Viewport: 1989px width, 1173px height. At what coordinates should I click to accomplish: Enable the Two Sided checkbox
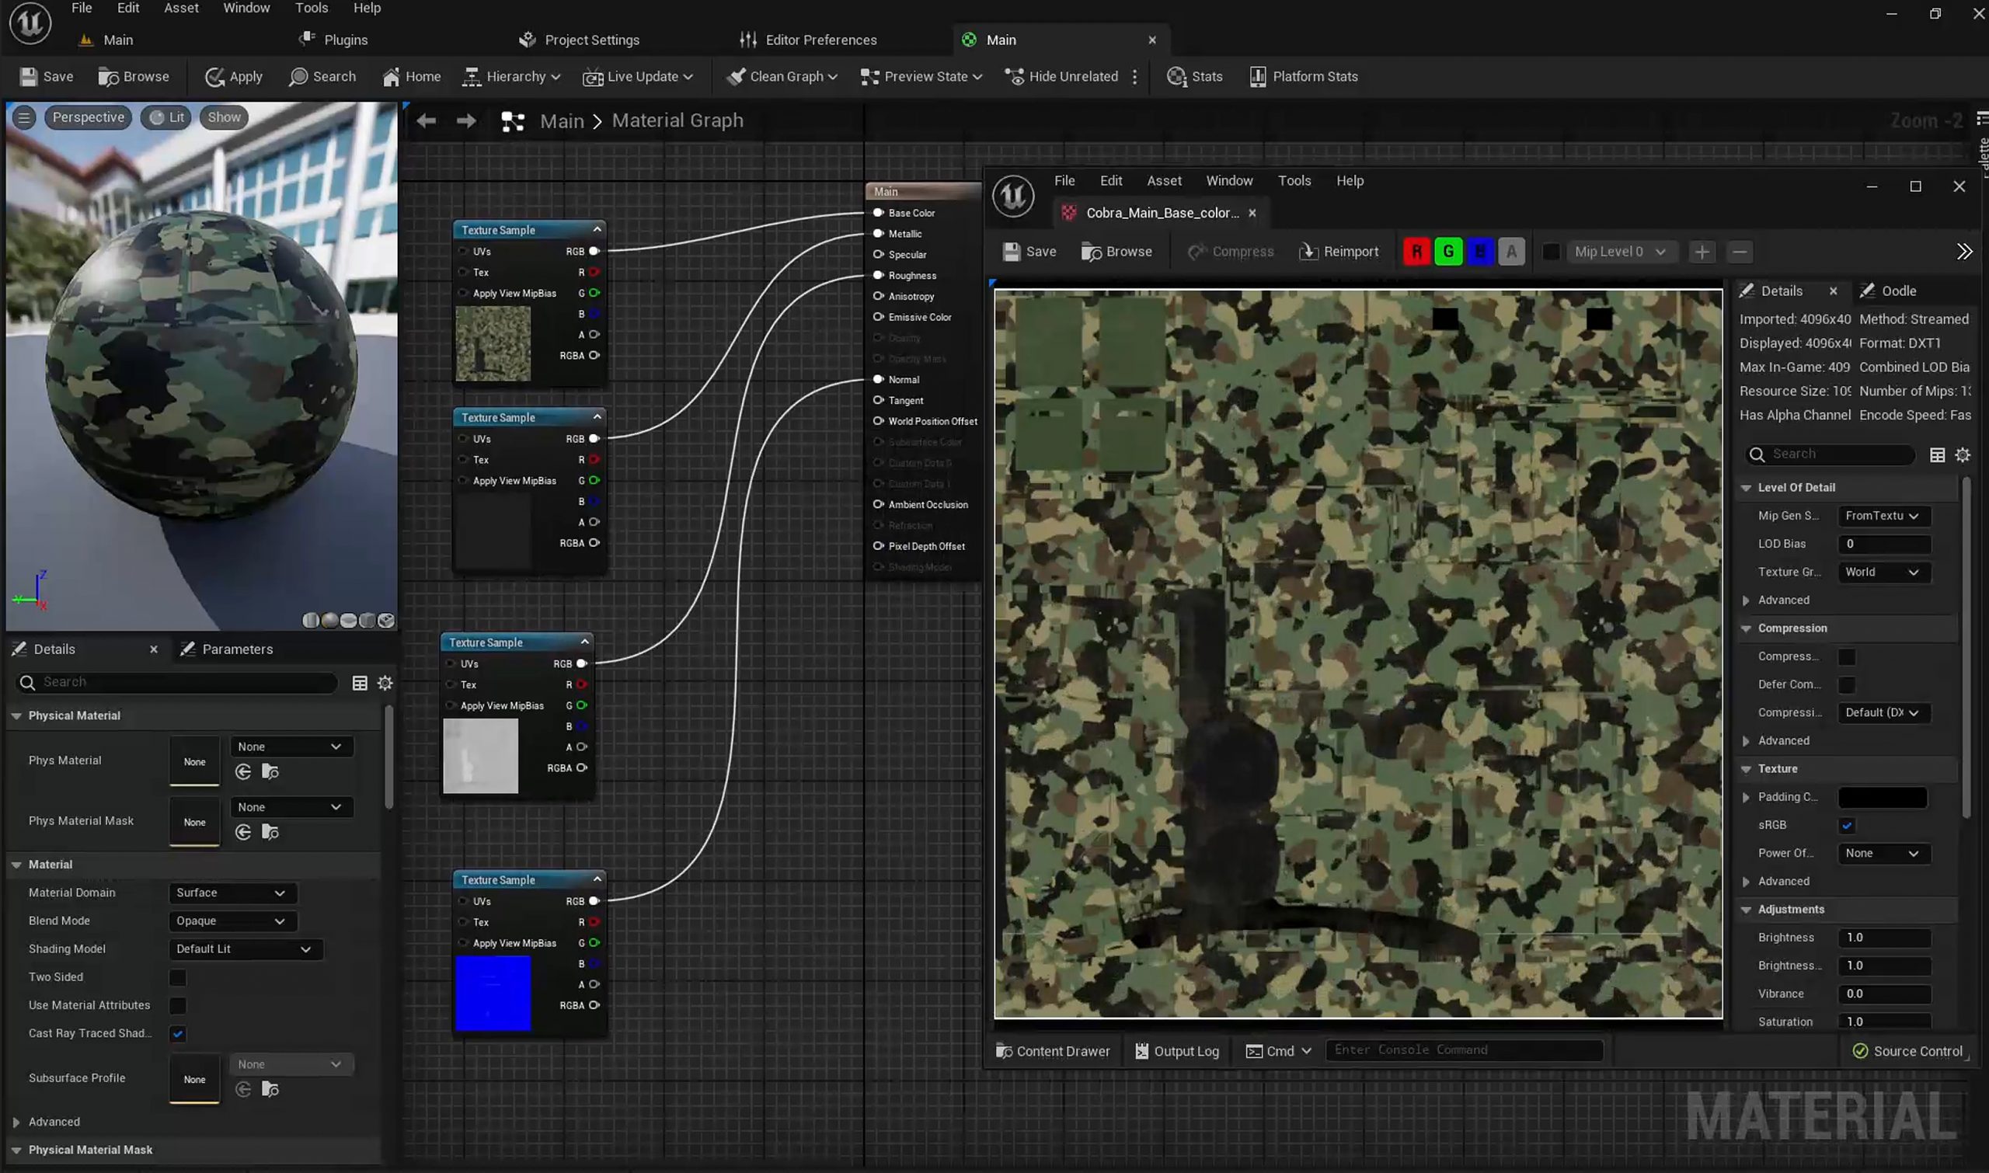pyautogui.click(x=178, y=977)
